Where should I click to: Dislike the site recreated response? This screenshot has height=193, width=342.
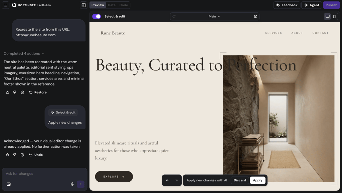click(x=15, y=93)
